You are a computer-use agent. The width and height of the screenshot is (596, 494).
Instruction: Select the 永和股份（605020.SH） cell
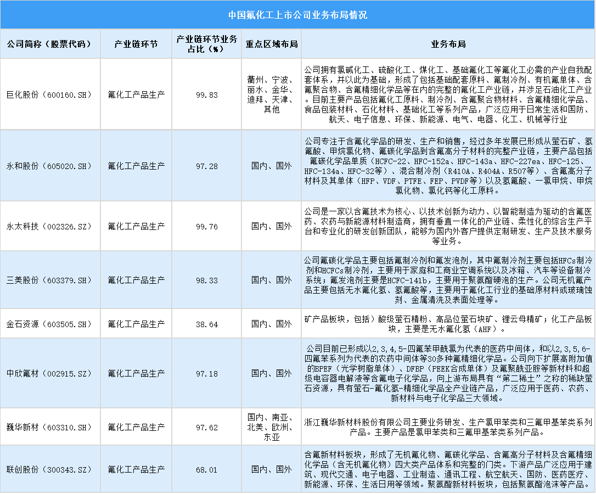coord(49,165)
